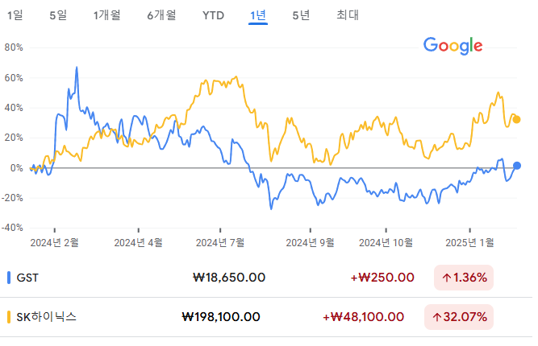Screen dimensions: 538x346
Task: Select the 1일 time range tab
Action: tap(15, 15)
